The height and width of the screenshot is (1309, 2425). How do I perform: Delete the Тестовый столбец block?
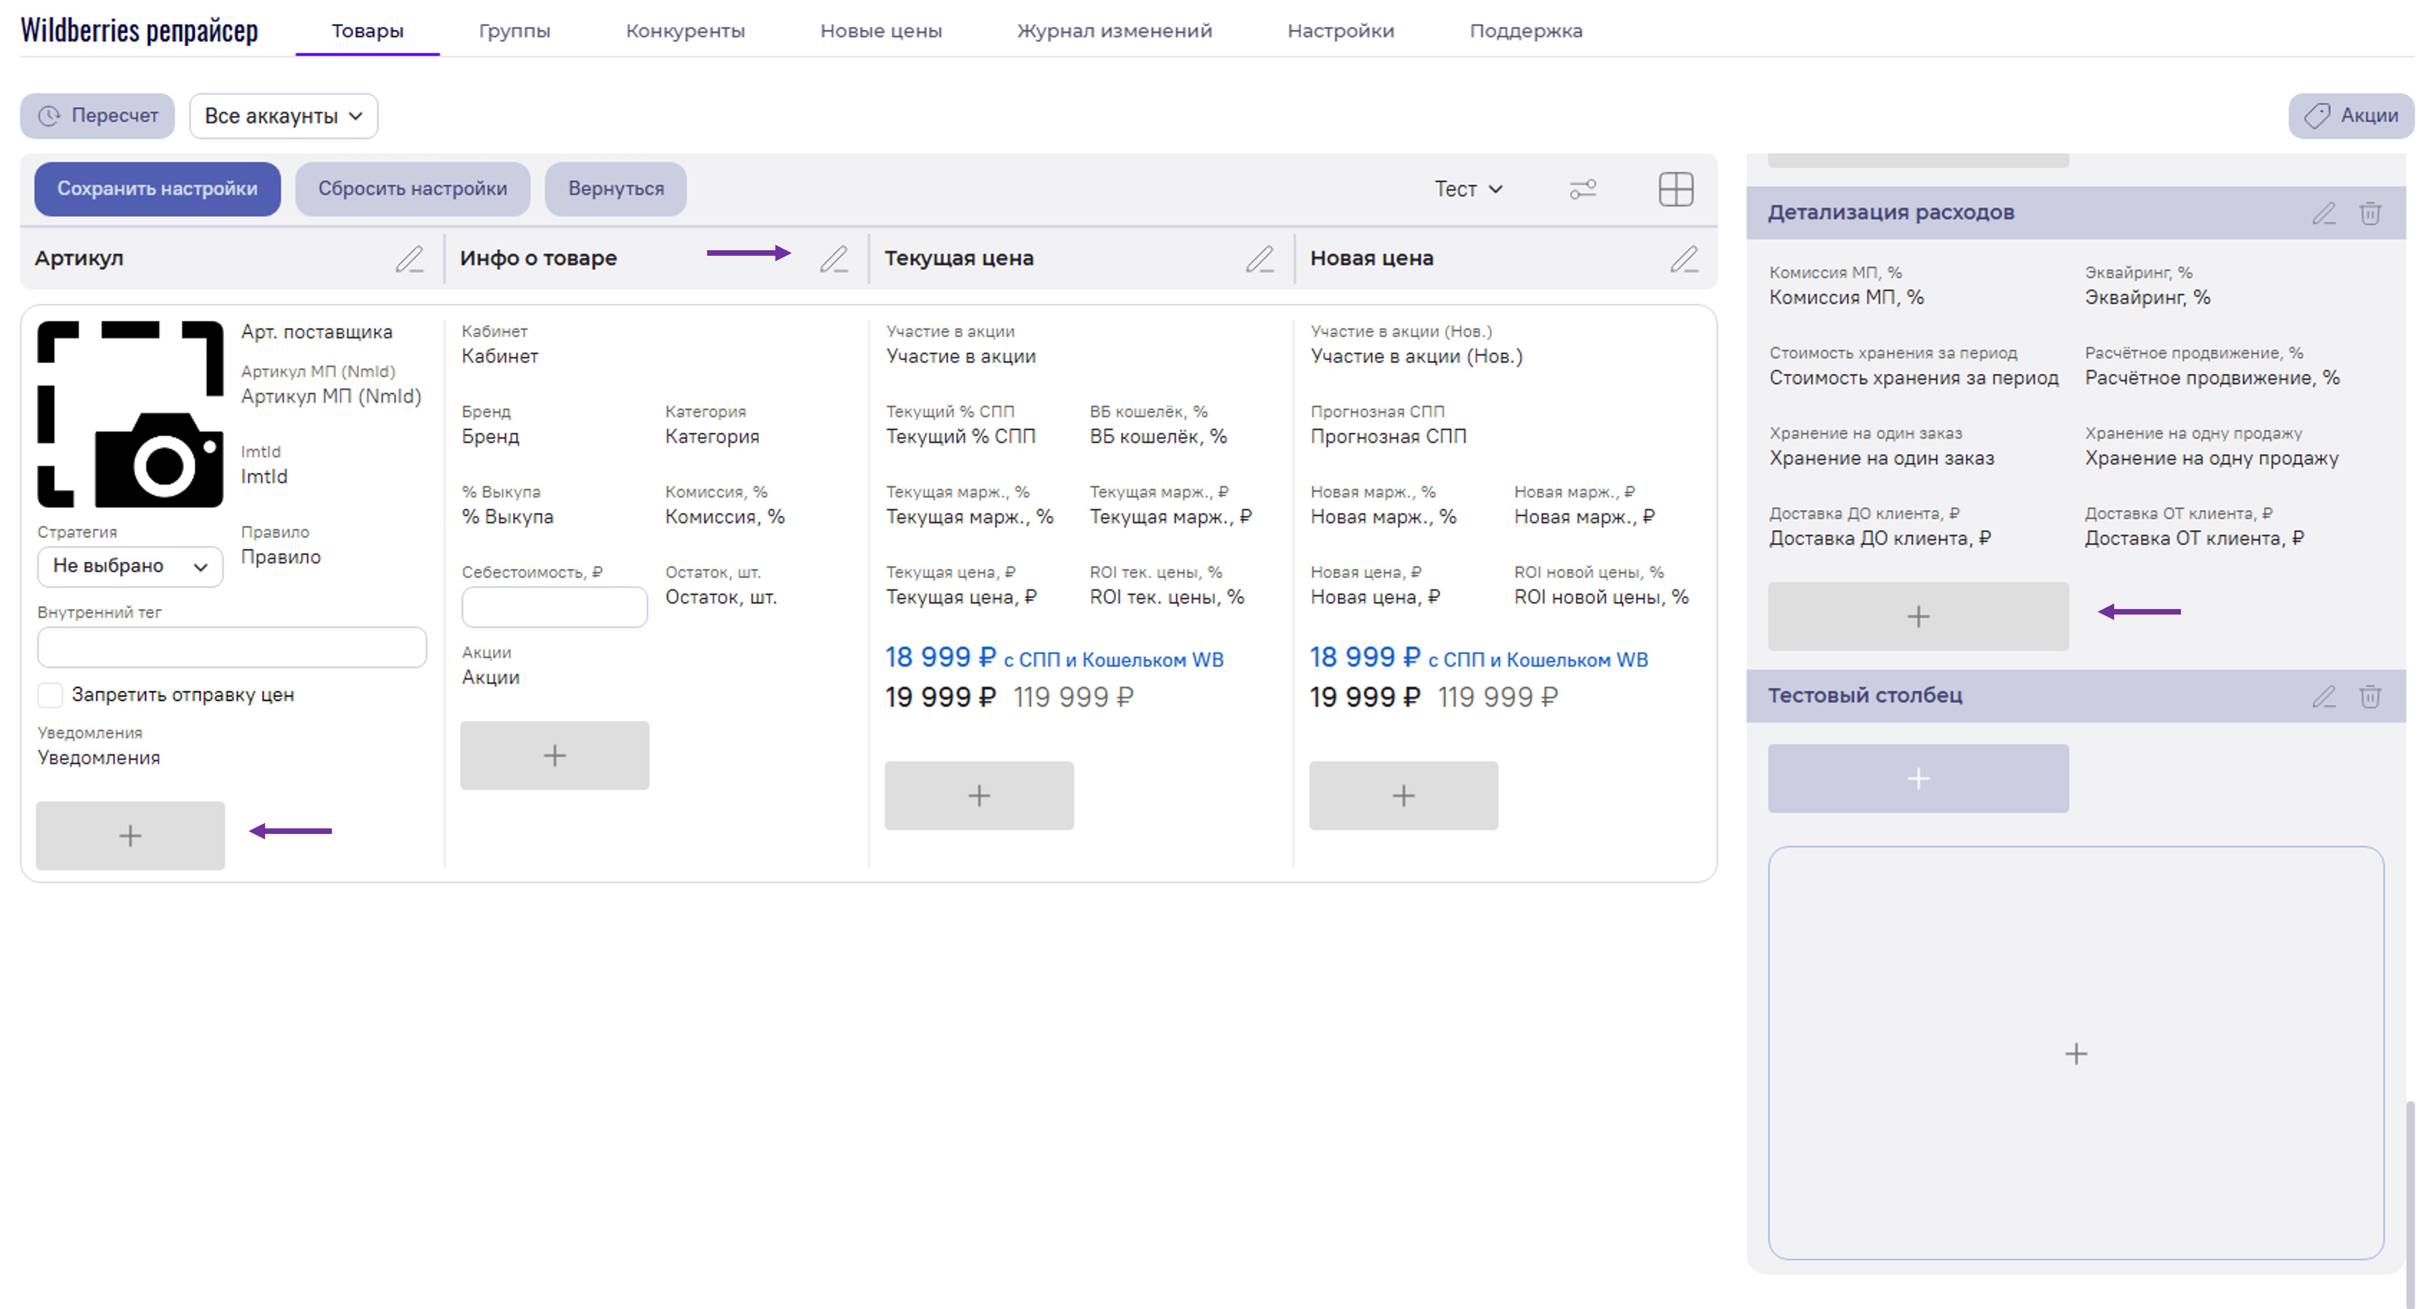[2370, 697]
